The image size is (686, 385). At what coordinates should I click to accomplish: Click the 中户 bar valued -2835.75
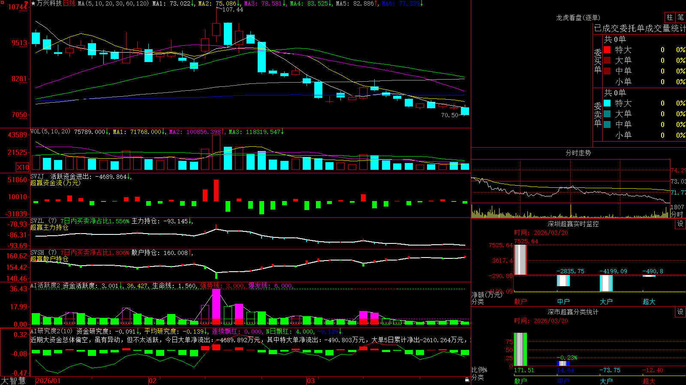click(x=563, y=281)
